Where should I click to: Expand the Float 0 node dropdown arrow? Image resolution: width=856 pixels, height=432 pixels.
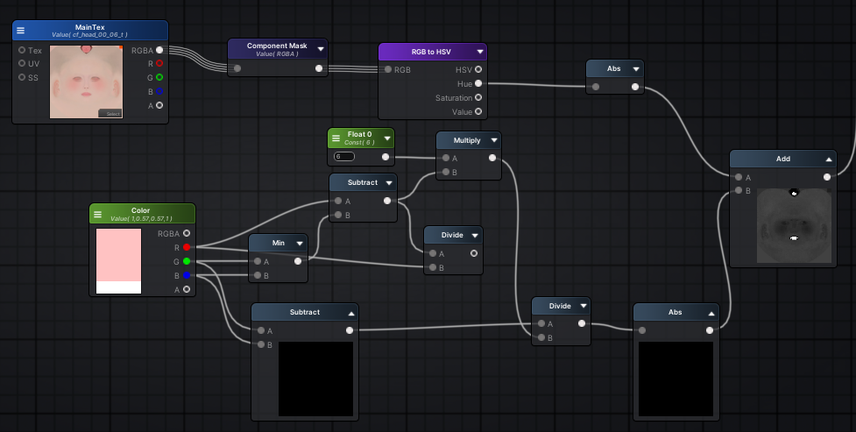387,138
